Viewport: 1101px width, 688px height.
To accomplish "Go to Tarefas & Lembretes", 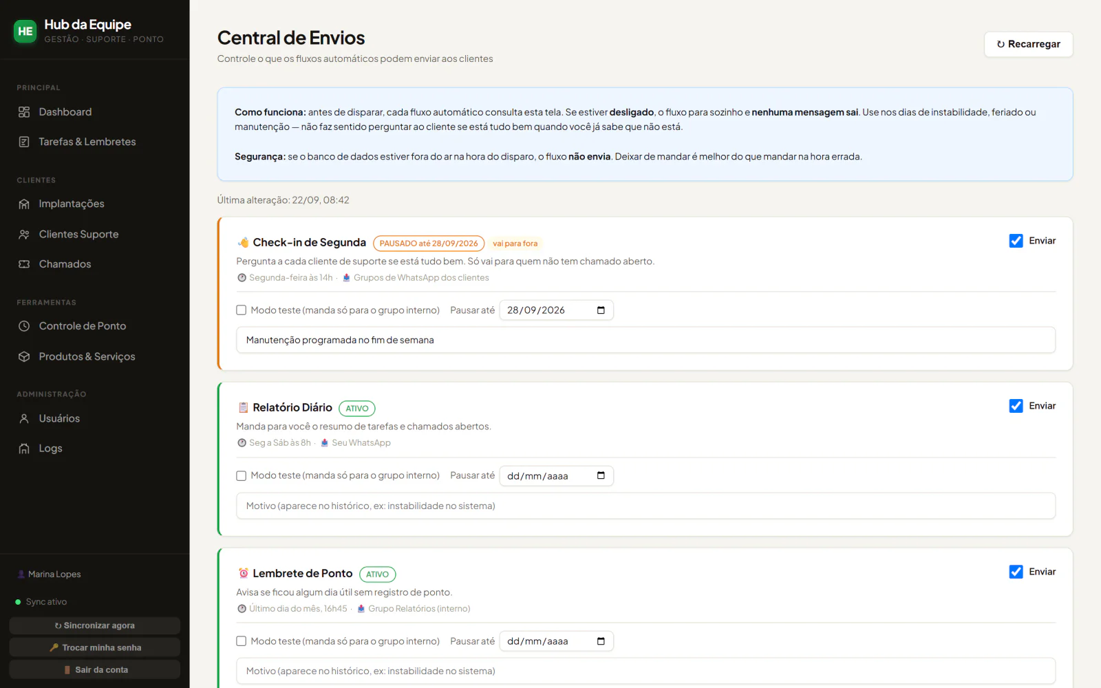I will (x=95, y=142).
